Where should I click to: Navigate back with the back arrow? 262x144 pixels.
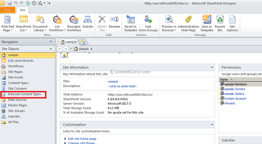(60, 49)
